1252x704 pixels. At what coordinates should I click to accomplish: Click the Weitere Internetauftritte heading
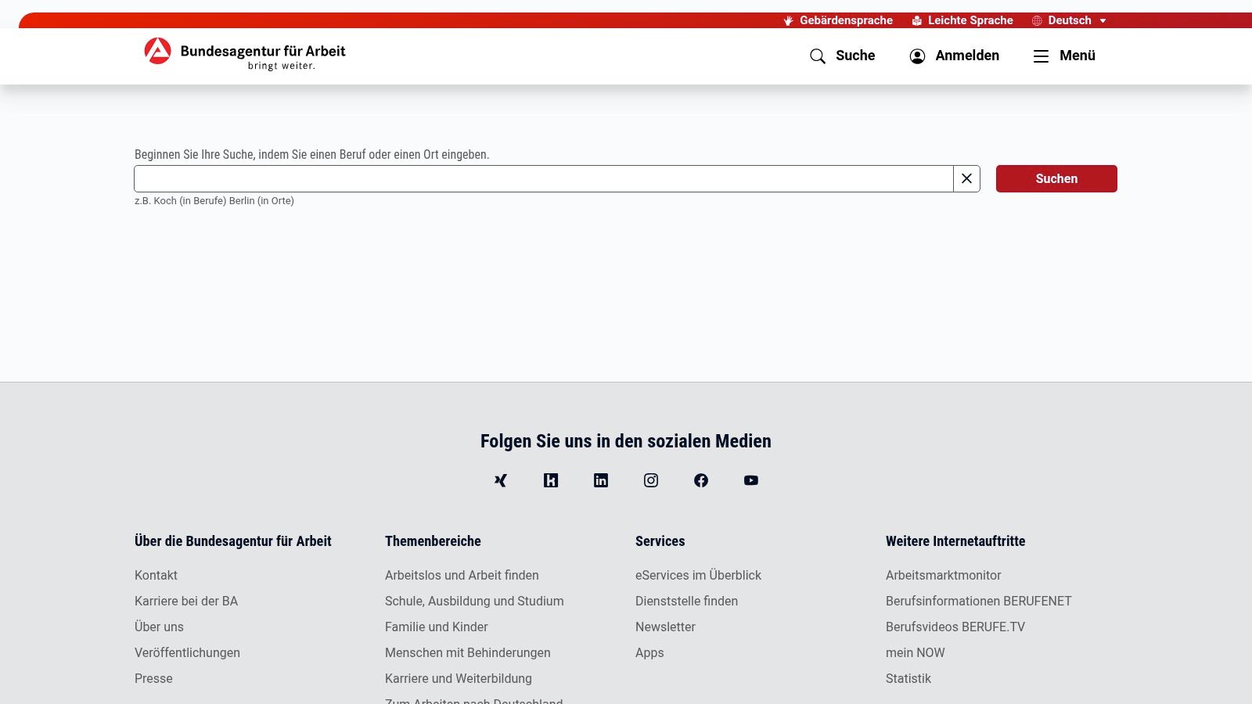click(x=955, y=541)
